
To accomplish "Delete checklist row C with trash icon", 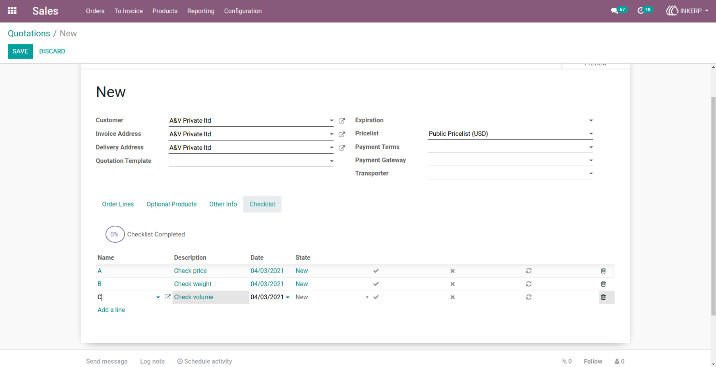I will [x=603, y=297].
